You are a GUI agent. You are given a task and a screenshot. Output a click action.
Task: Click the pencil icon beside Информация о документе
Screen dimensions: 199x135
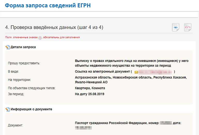coord(7,109)
